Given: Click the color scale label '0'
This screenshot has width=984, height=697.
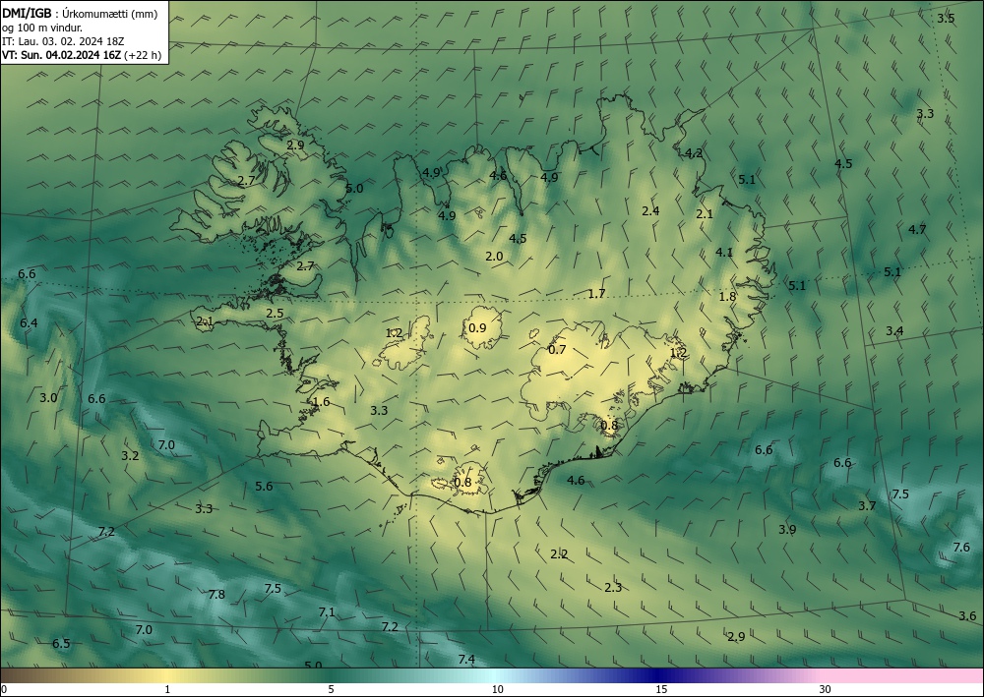Looking at the screenshot, I should pos(4,690).
